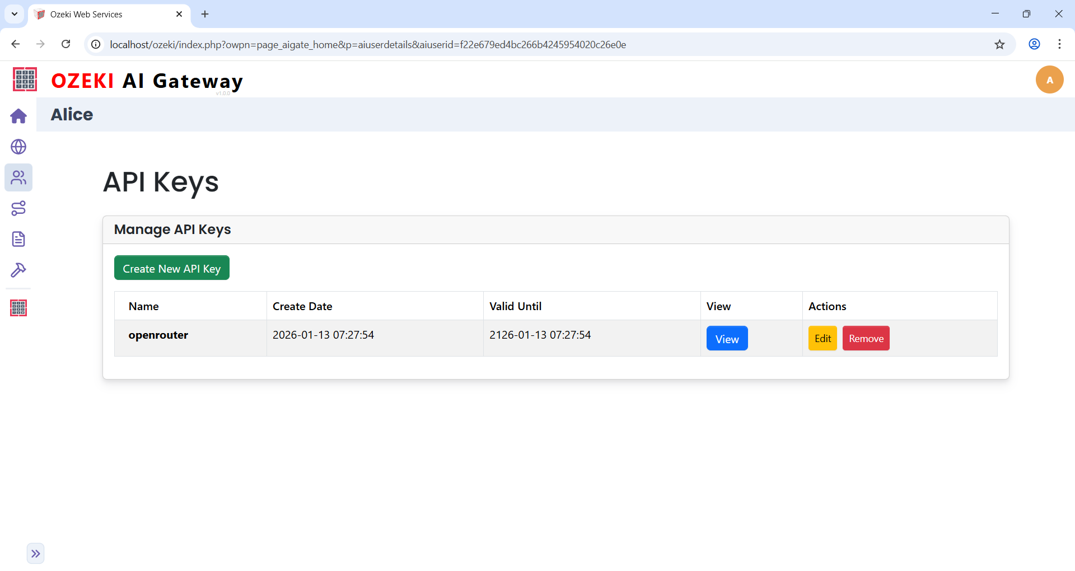
Task: Reload the page
Action: point(66,44)
